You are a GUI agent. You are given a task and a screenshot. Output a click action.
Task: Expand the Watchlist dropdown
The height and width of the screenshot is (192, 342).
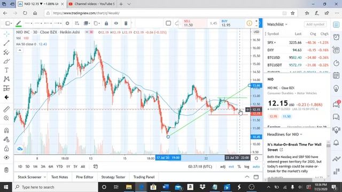tap(277, 25)
